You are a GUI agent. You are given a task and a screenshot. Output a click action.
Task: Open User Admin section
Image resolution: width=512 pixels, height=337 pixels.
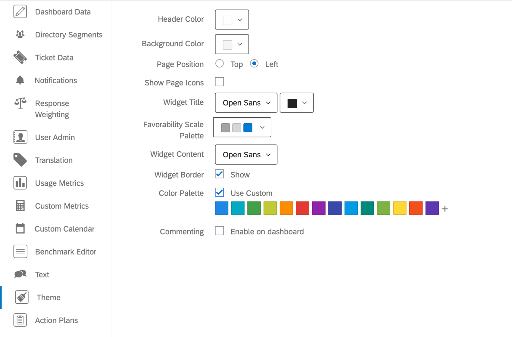pos(55,137)
